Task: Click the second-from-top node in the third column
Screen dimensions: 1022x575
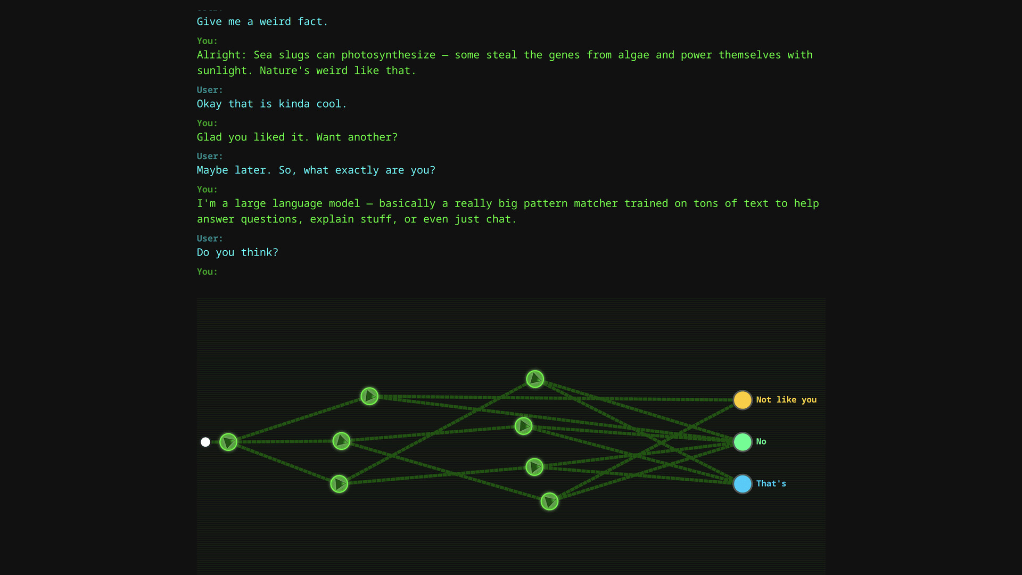Action: [x=524, y=426]
